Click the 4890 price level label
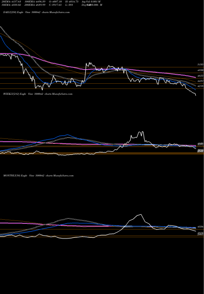The width and height of the screenshot is (204, 294). [x=200, y=70]
